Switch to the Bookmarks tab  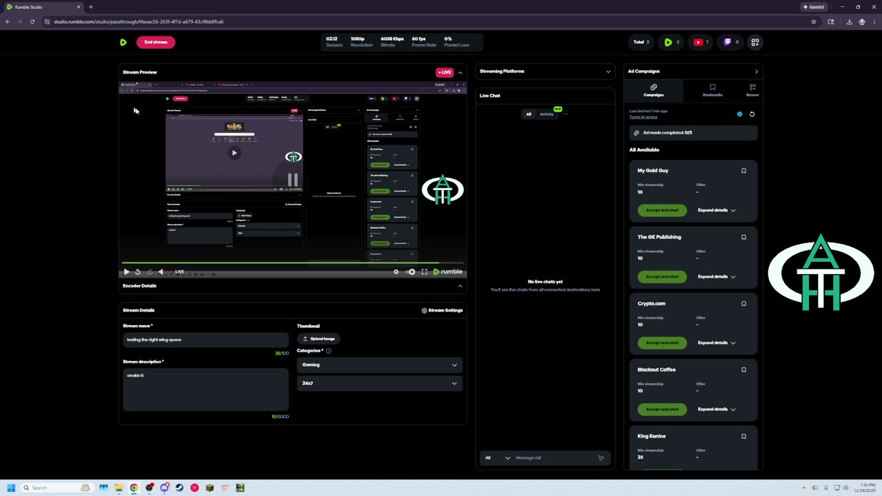(x=712, y=90)
